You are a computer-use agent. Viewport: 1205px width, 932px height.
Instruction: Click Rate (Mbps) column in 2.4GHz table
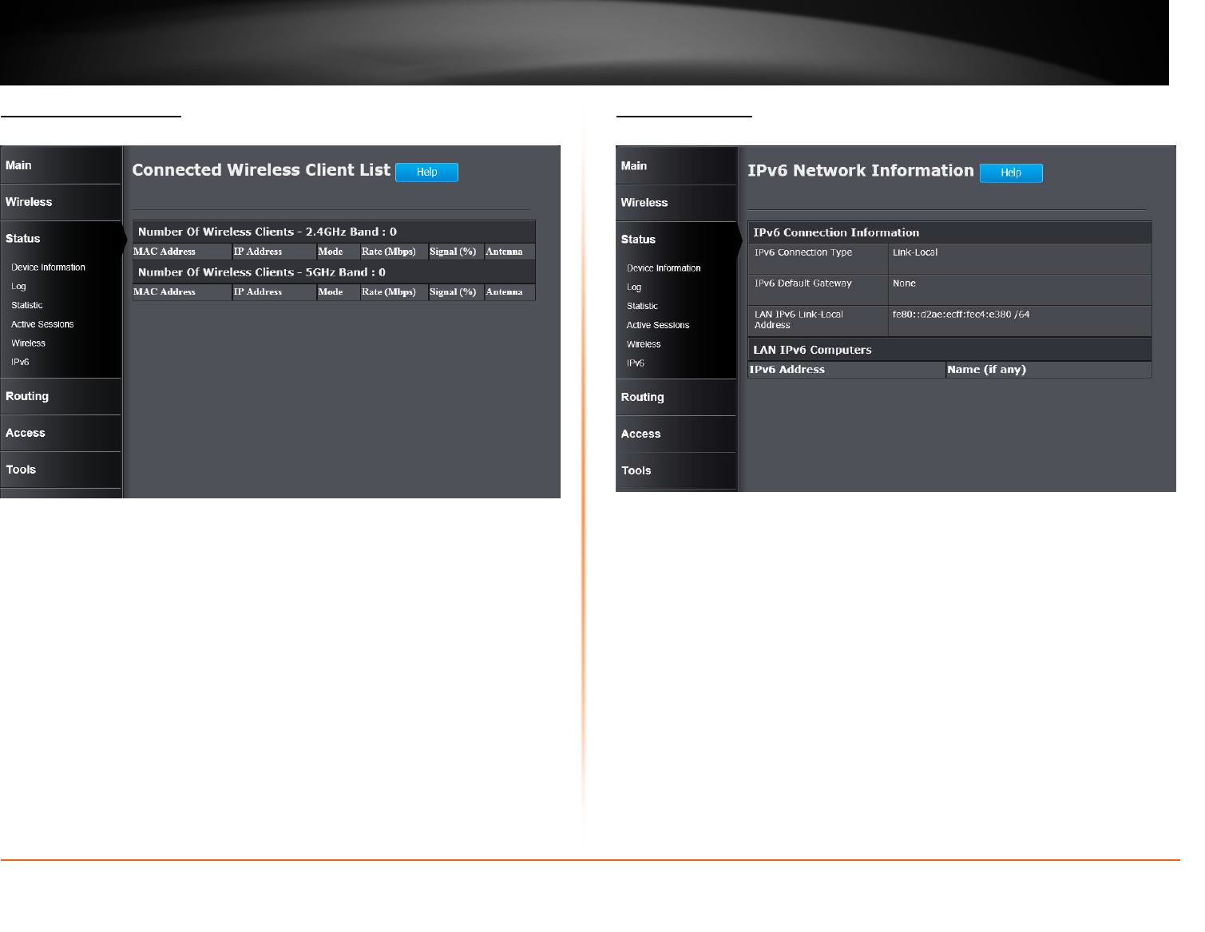(x=394, y=252)
